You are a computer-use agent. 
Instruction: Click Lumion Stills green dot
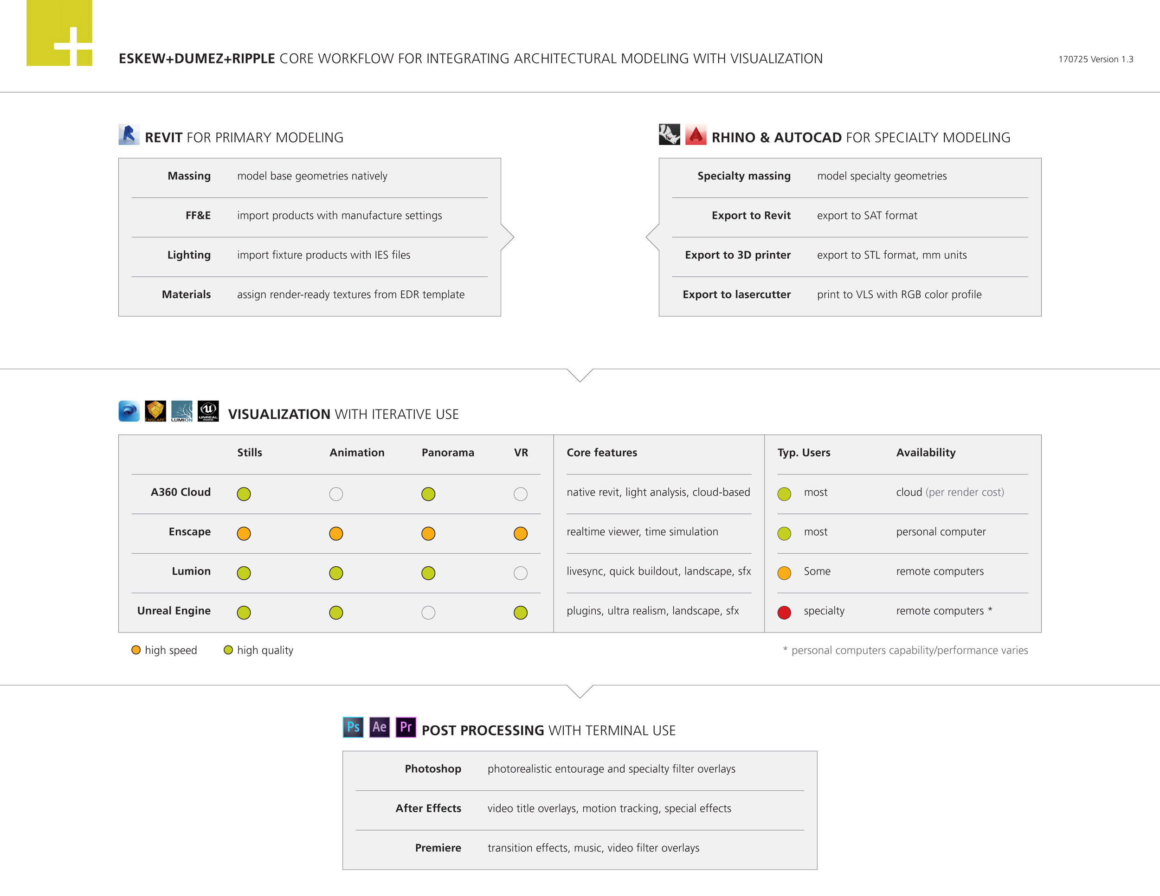coord(244,573)
